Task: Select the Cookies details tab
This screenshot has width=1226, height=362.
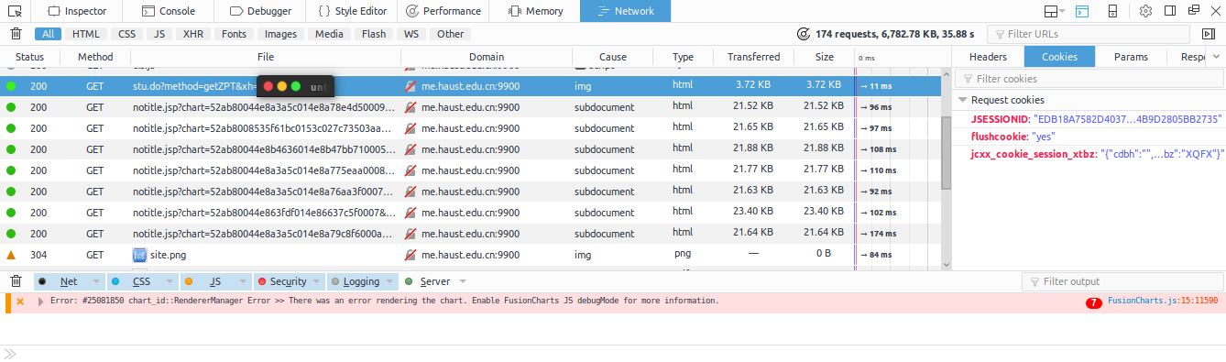Action: point(1059,57)
